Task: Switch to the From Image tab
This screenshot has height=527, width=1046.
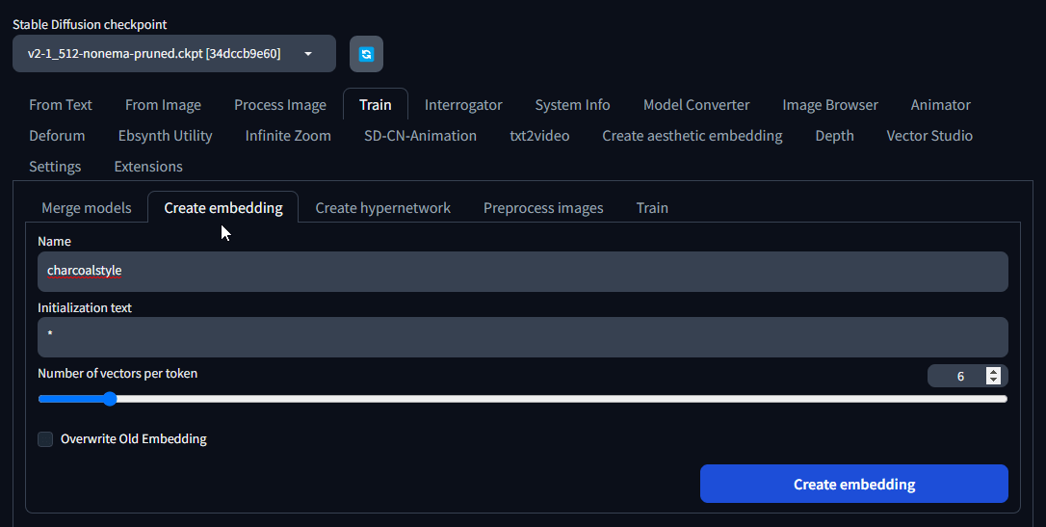Action: (x=164, y=105)
